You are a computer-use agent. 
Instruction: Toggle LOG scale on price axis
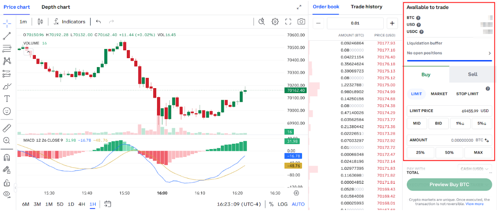pos(283,204)
